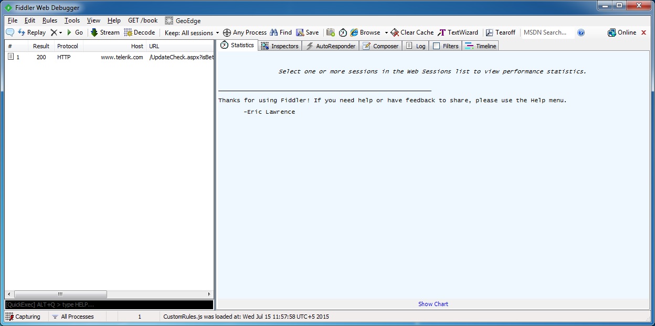The height and width of the screenshot is (326, 655).
Task: Click the QuickExec command input box
Action: coord(109,305)
